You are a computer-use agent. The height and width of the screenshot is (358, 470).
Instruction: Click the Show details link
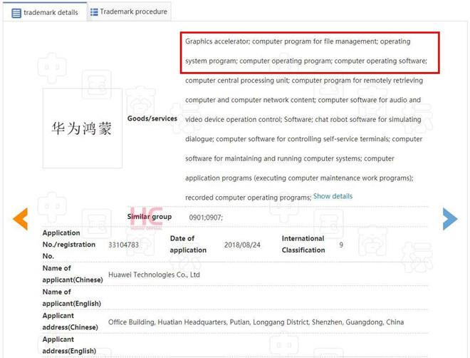[333, 196]
